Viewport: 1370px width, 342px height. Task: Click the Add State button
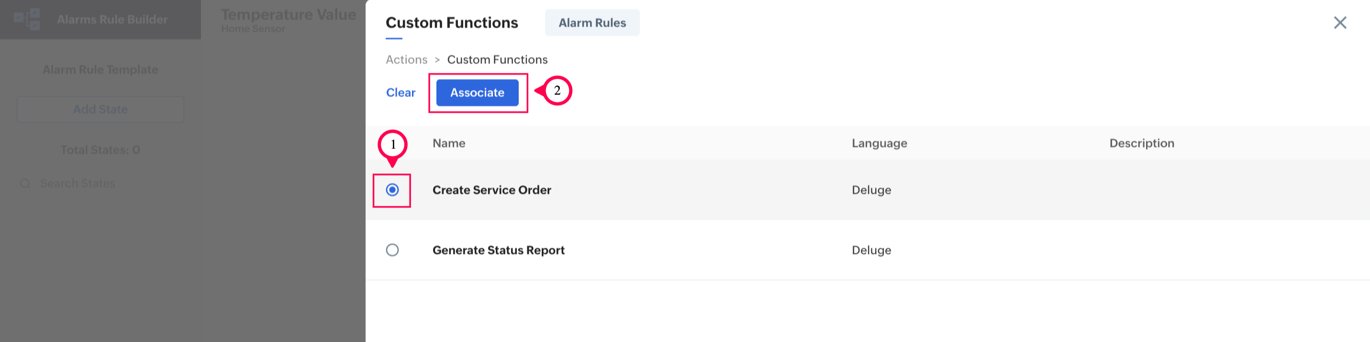point(100,109)
